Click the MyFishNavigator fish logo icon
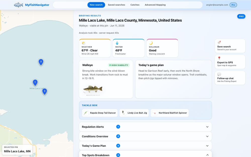Image resolution: width=251 pixels, height=157 pixels. click(x=19, y=5)
